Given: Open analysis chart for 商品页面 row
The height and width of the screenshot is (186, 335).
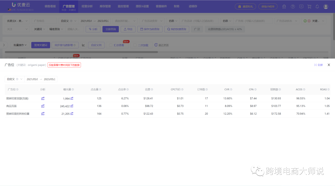Looking at the screenshot, I should pyautogui.click(x=43, y=106).
